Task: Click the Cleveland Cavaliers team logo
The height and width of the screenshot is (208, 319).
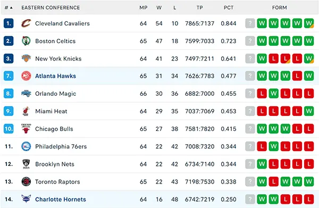Action: click(26, 23)
